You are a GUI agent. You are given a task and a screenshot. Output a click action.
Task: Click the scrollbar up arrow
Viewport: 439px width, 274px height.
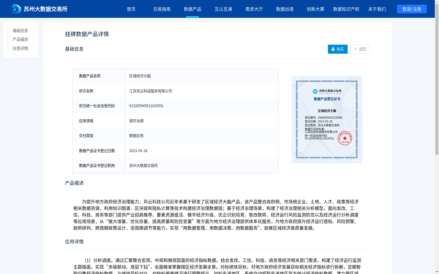(437, 2)
